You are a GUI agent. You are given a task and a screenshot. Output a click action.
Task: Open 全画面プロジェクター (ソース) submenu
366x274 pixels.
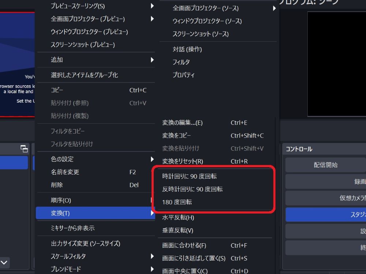tap(218, 8)
